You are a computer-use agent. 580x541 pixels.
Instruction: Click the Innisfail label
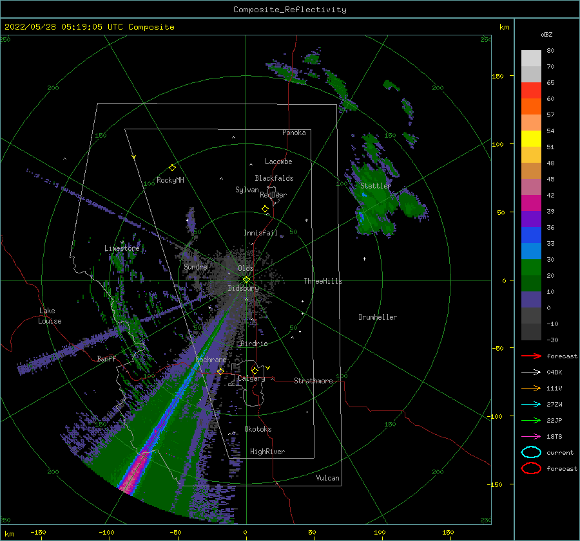pos(260,233)
